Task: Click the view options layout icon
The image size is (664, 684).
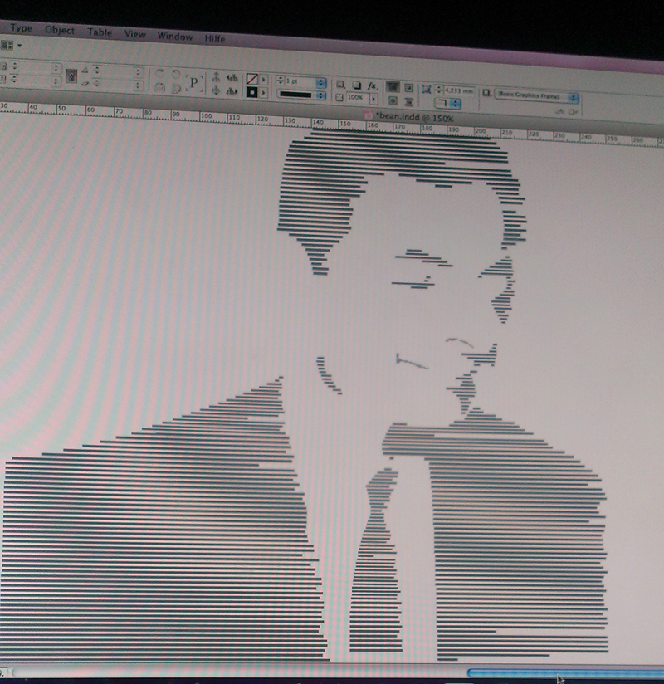Action: point(7,45)
